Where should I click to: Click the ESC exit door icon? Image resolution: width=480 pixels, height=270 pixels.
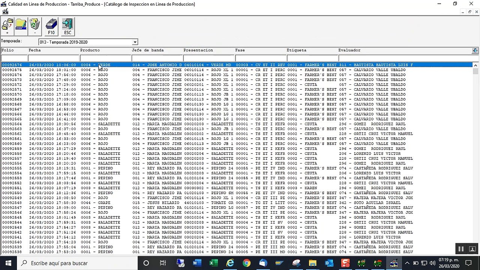67,27
